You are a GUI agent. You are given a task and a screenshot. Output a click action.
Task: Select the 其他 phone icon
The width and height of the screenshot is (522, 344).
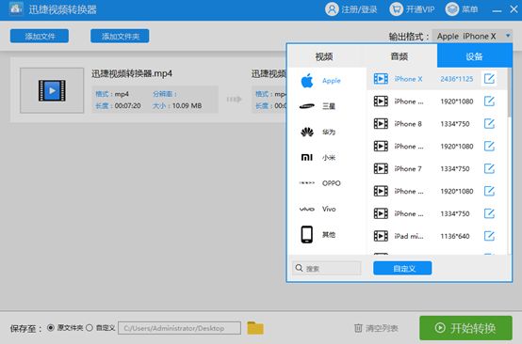307,234
